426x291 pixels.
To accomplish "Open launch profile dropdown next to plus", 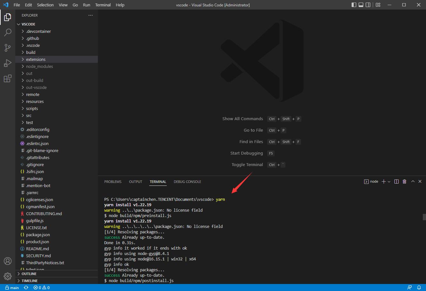I will [x=389, y=181].
